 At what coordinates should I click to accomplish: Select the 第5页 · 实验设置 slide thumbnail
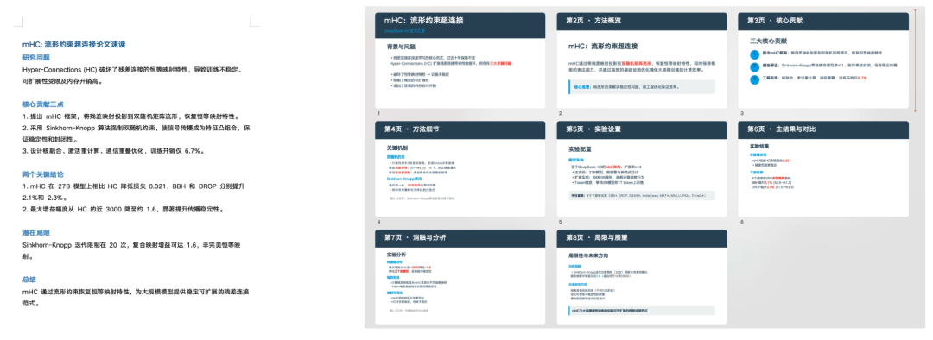642,169
